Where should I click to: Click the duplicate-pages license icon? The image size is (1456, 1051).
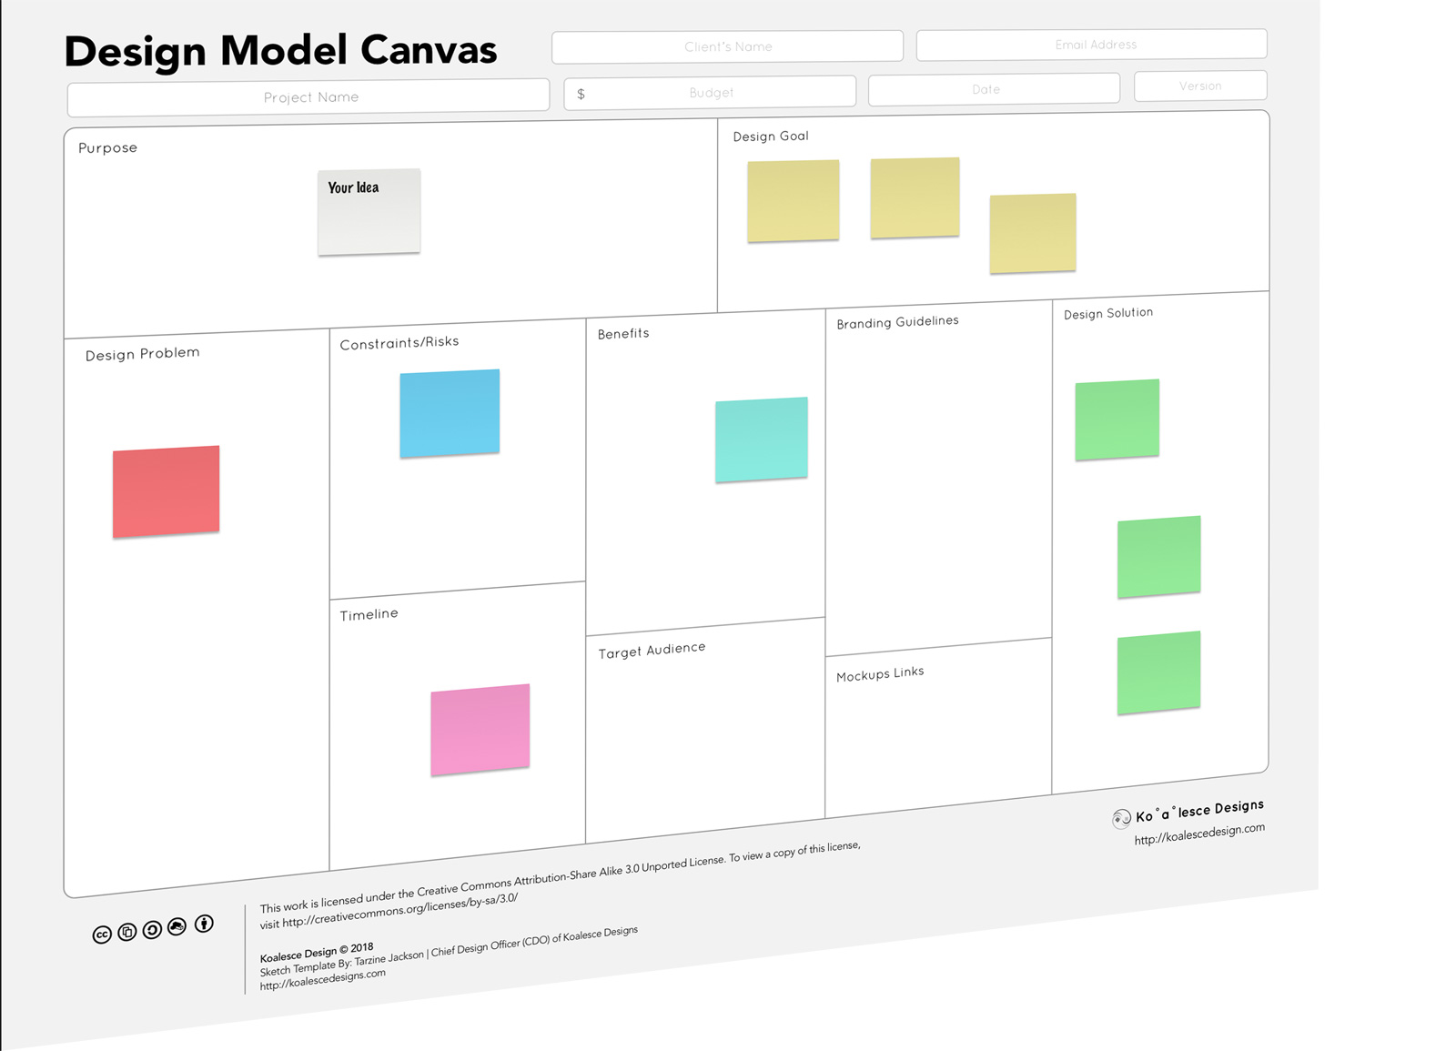click(x=126, y=931)
